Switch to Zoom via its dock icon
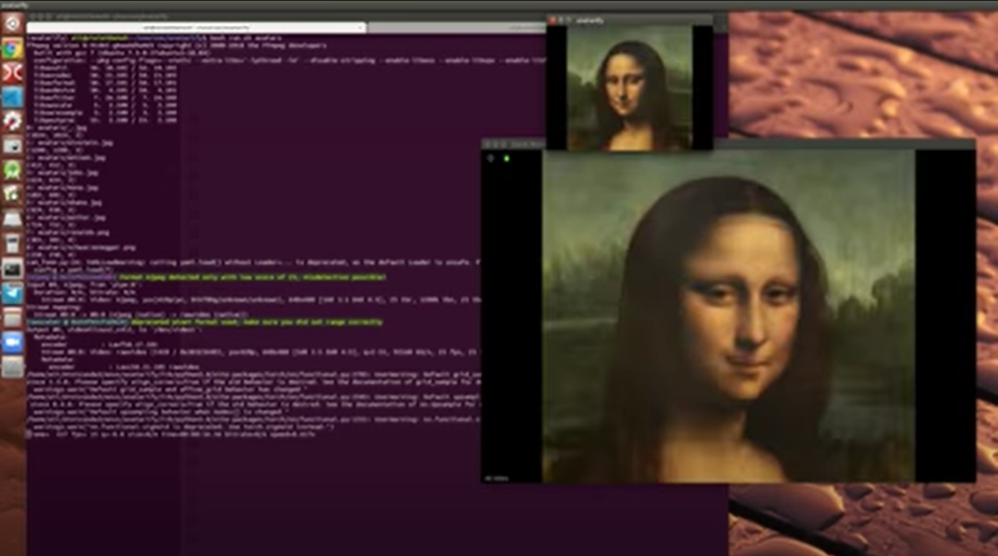Screen dimensions: 998x556 (x=12, y=343)
